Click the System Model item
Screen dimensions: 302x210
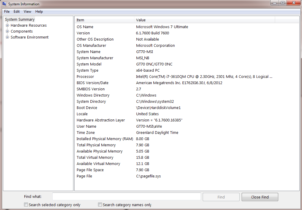click(x=89, y=64)
